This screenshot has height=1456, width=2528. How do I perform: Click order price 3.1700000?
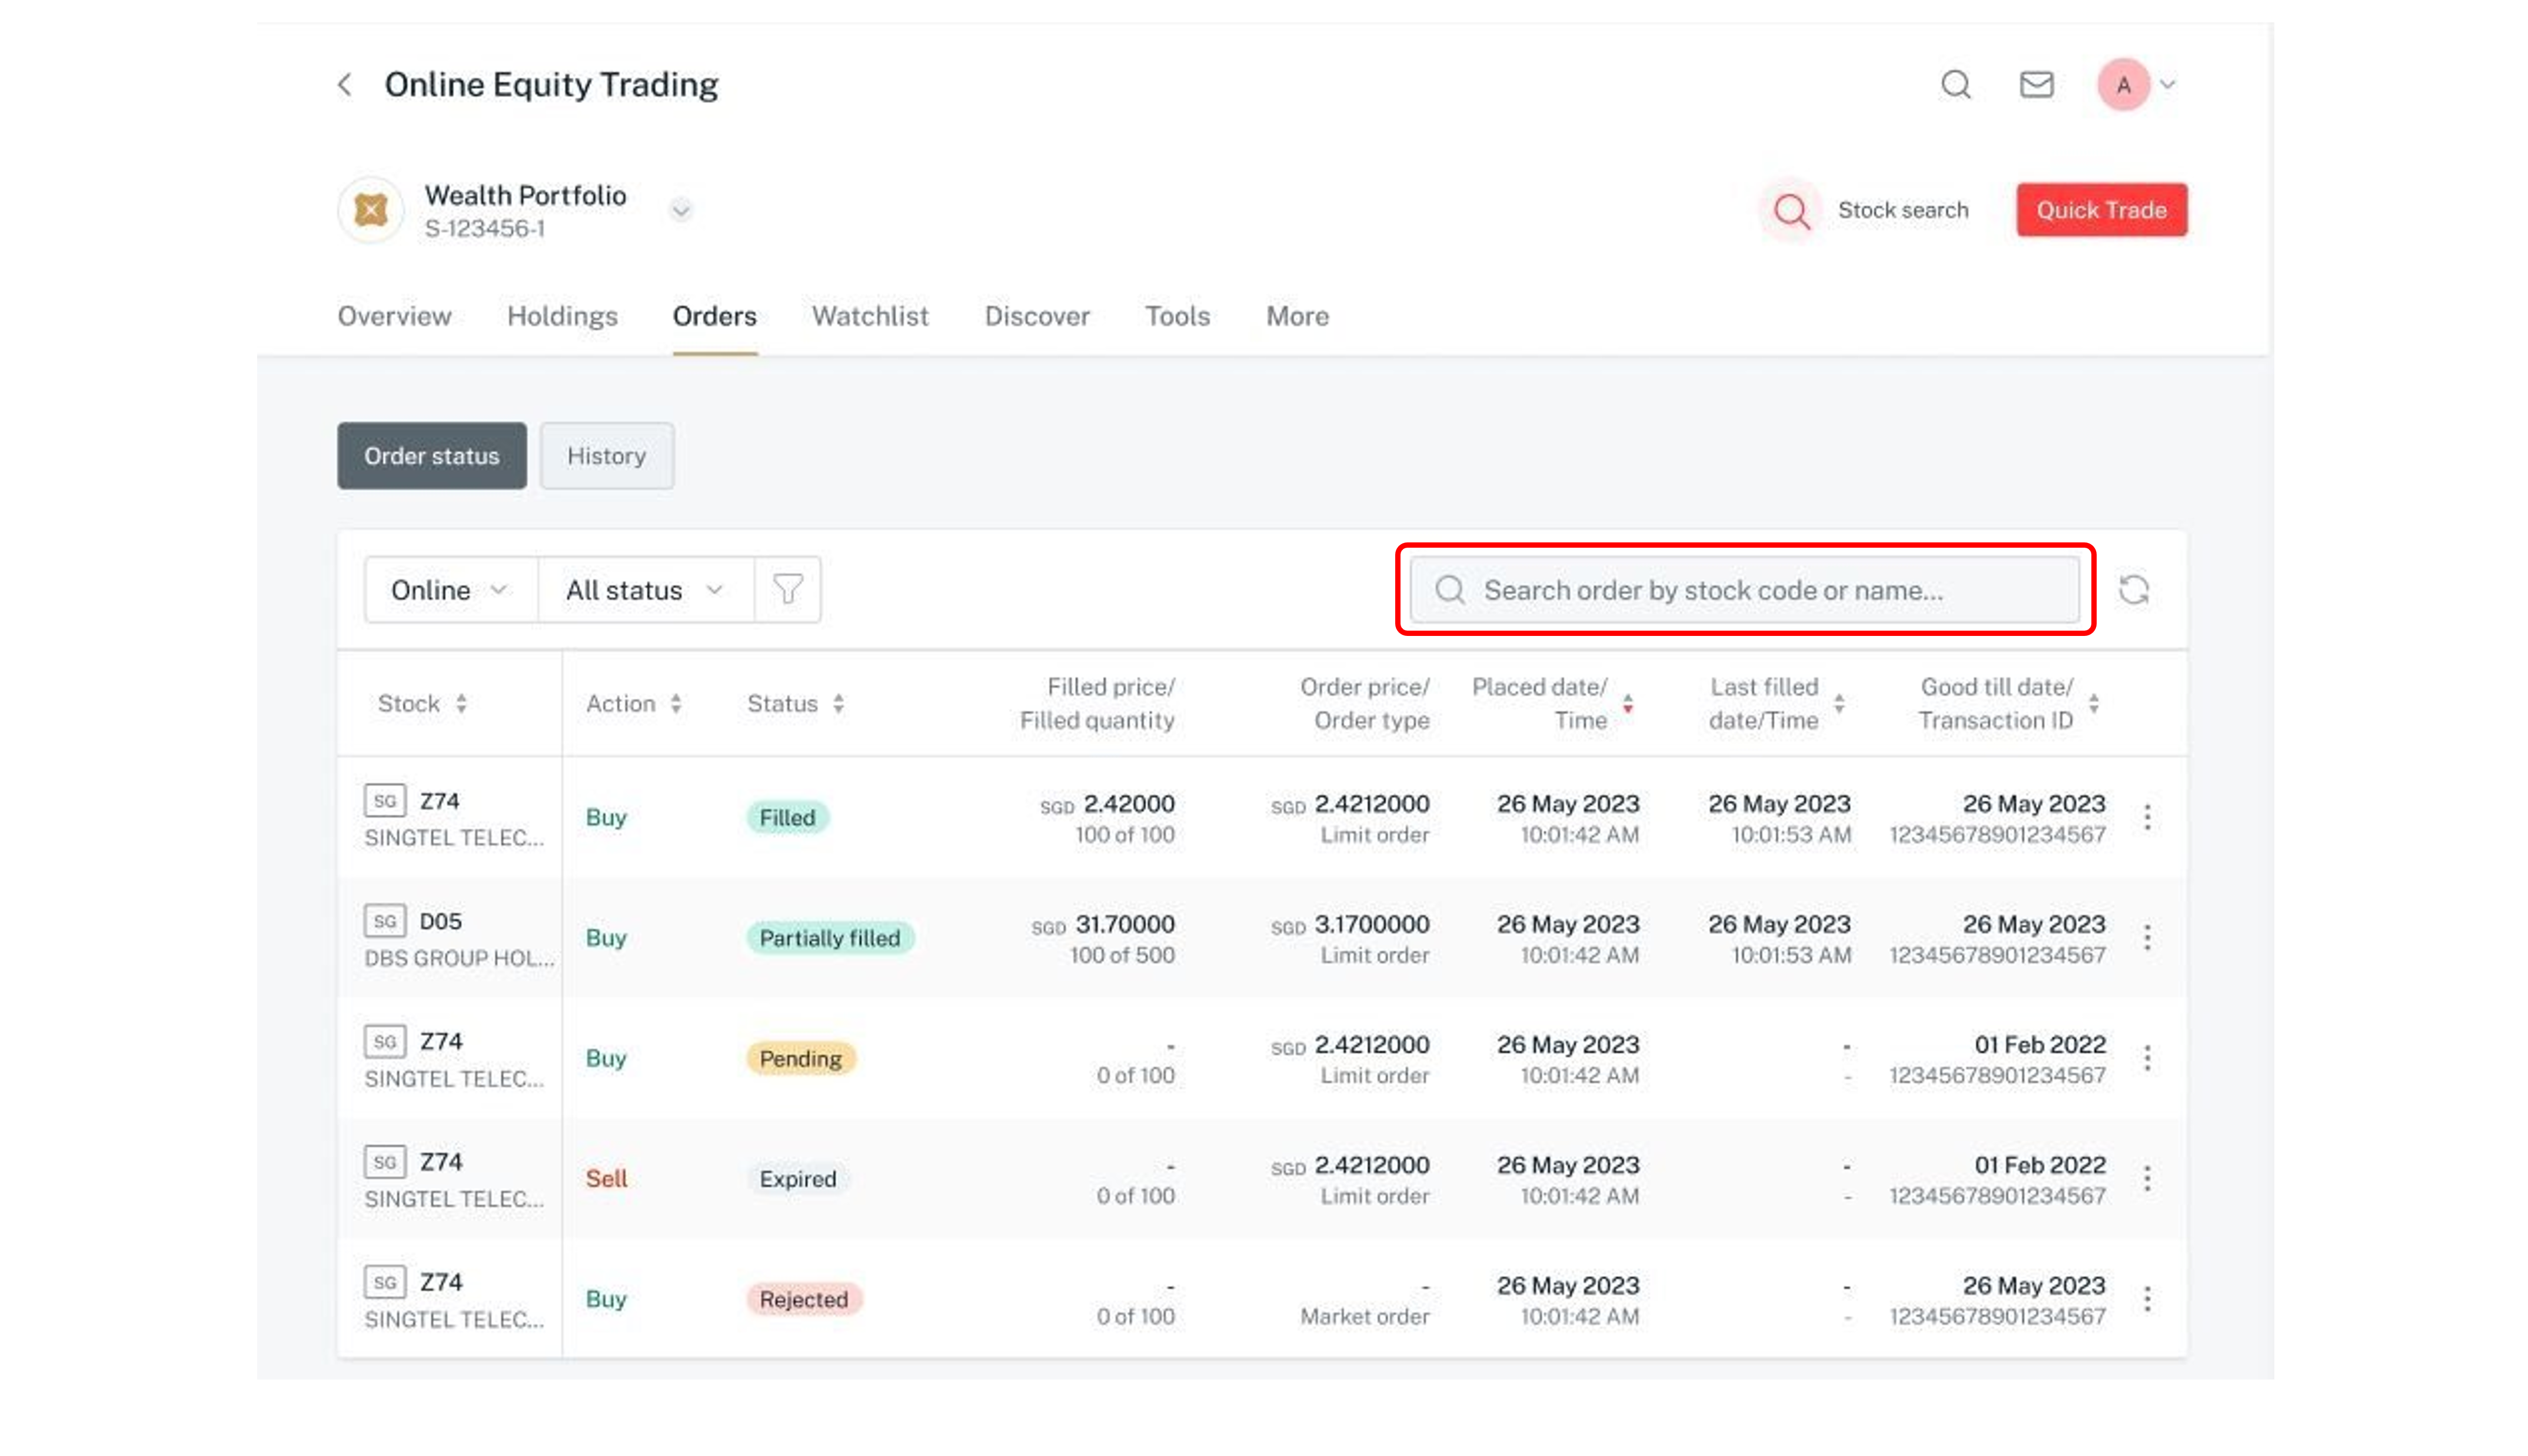[x=1371, y=924]
